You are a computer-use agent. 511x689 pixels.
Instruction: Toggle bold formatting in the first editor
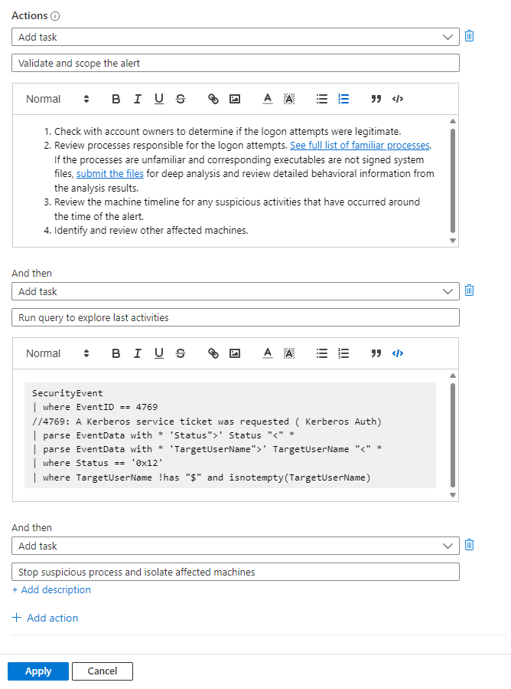116,98
